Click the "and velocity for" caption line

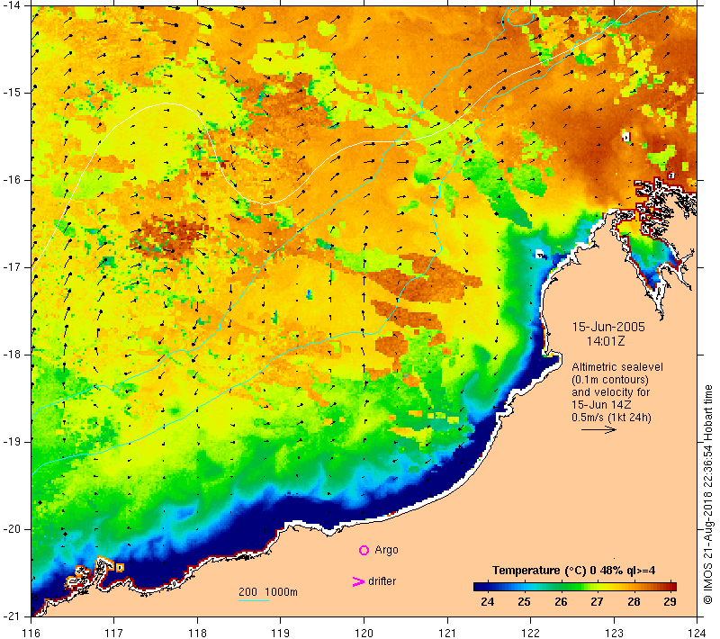[x=611, y=392]
